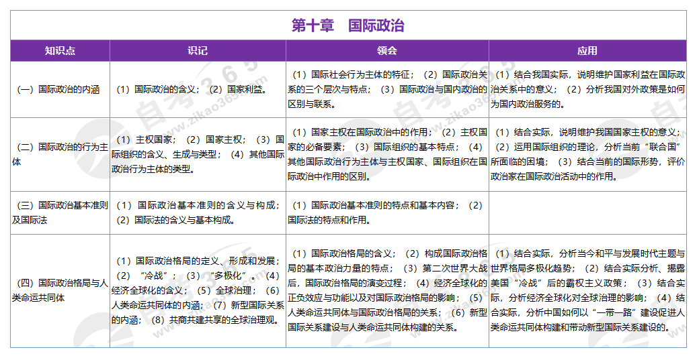Select the 识记 cell listing 主权国家

(x=198, y=154)
